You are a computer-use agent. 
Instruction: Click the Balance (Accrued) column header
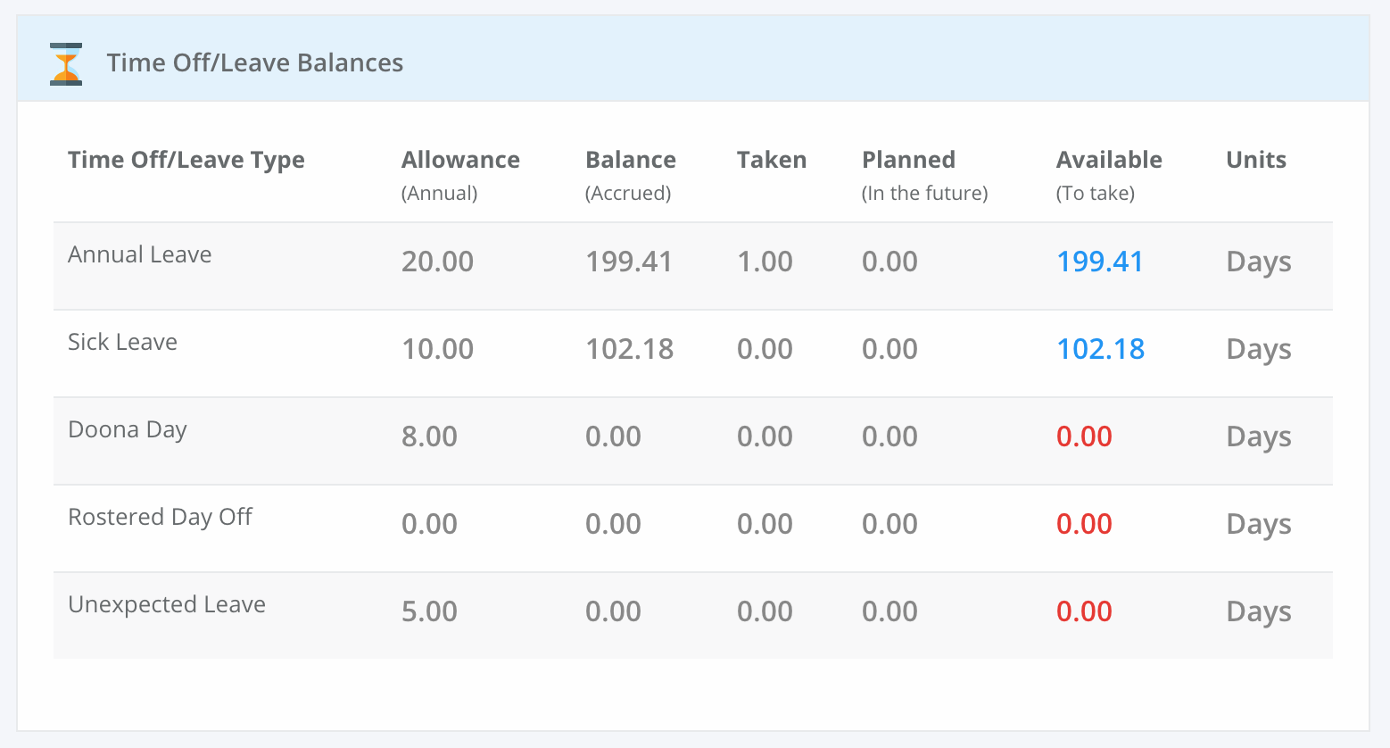click(631, 175)
